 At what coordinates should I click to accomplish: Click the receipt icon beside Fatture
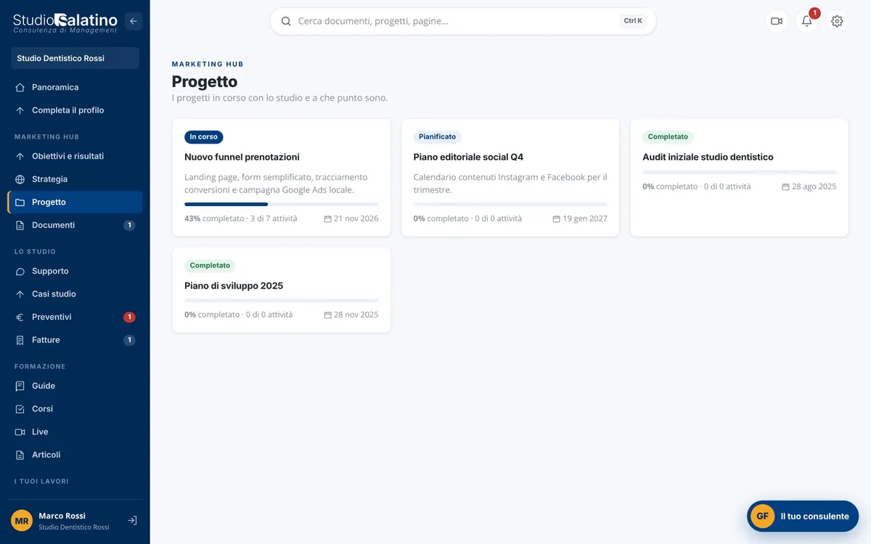coord(20,340)
